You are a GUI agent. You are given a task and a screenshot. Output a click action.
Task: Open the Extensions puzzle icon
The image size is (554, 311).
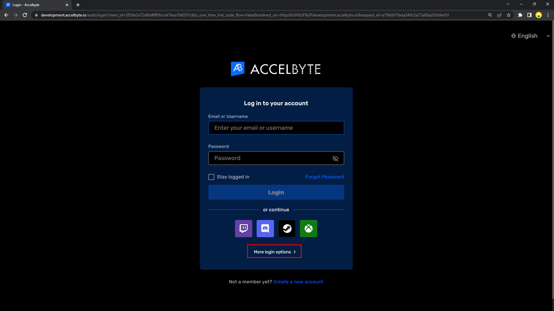tap(520, 15)
